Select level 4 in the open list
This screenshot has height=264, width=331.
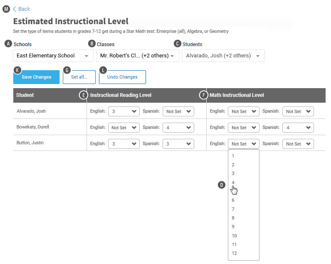(233, 183)
